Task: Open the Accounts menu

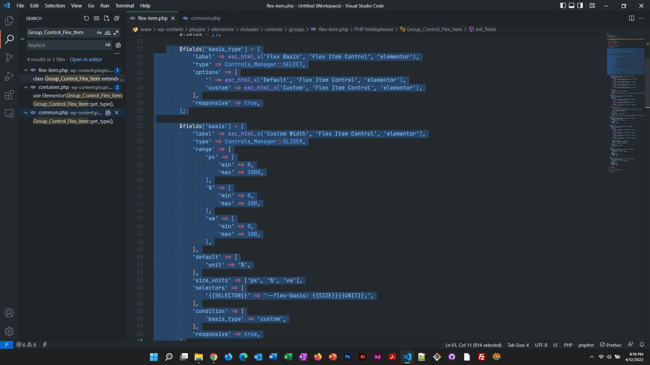Action: click(x=9, y=313)
